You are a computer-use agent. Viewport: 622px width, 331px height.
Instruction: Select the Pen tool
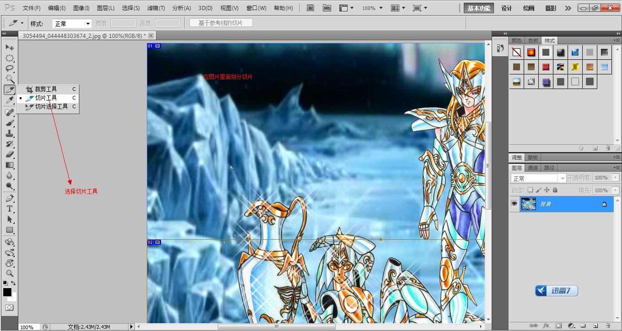(x=10, y=198)
